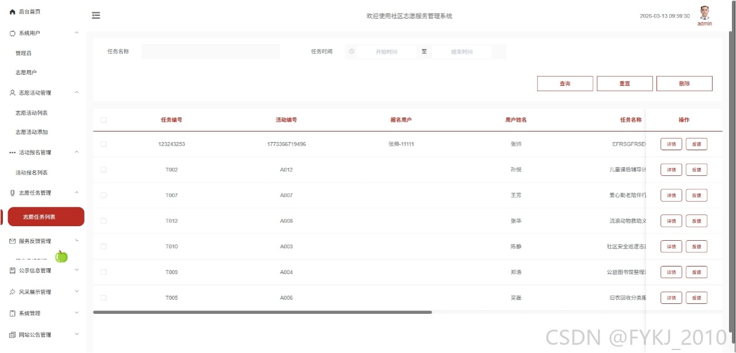Open 详情 for task T010
736x353 pixels.
pos(671,247)
